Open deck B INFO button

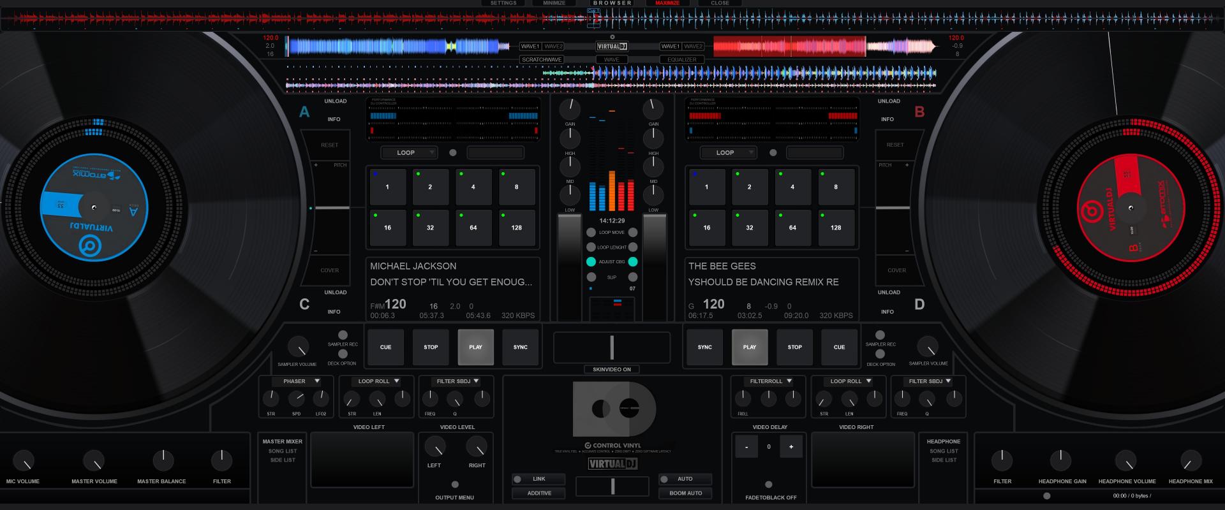click(x=887, y=120)
